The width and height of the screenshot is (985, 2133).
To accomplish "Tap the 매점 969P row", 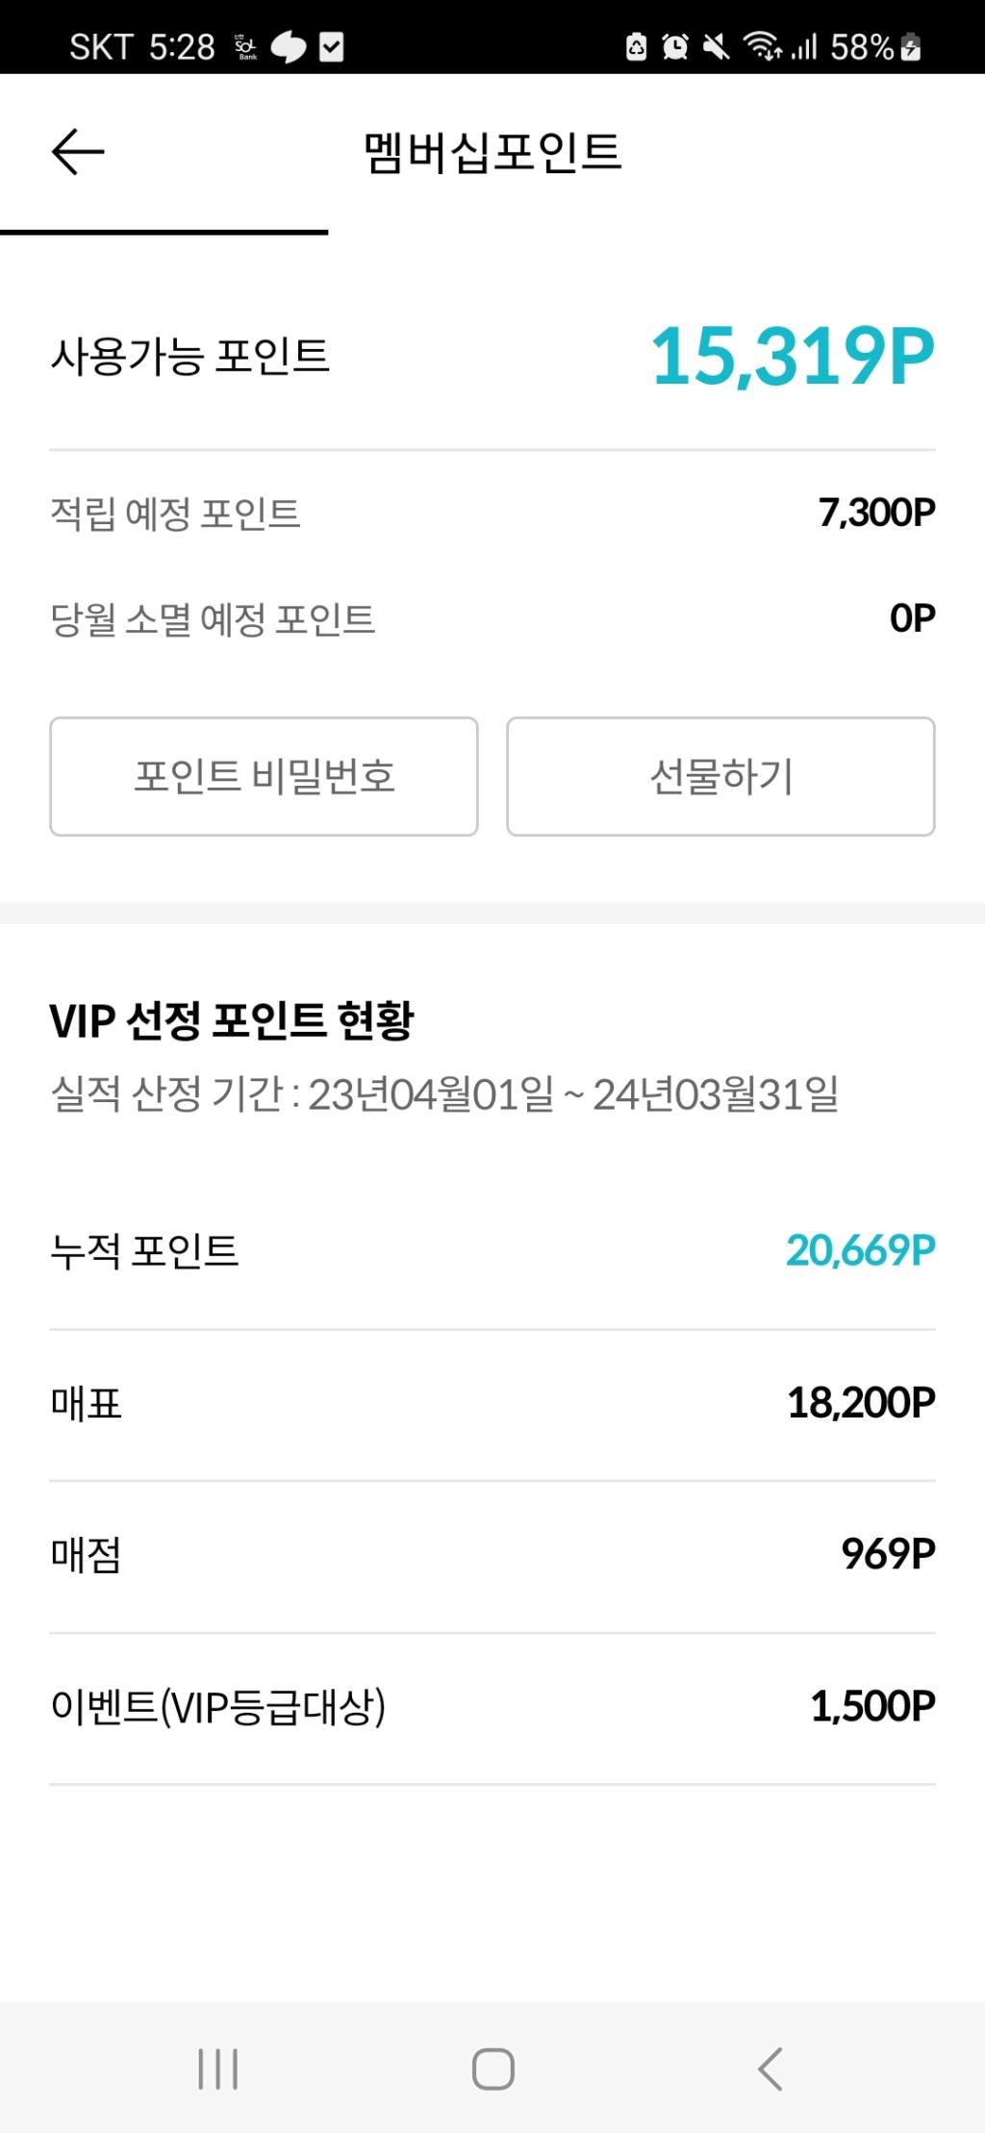I will click(x=492, y=1554).
